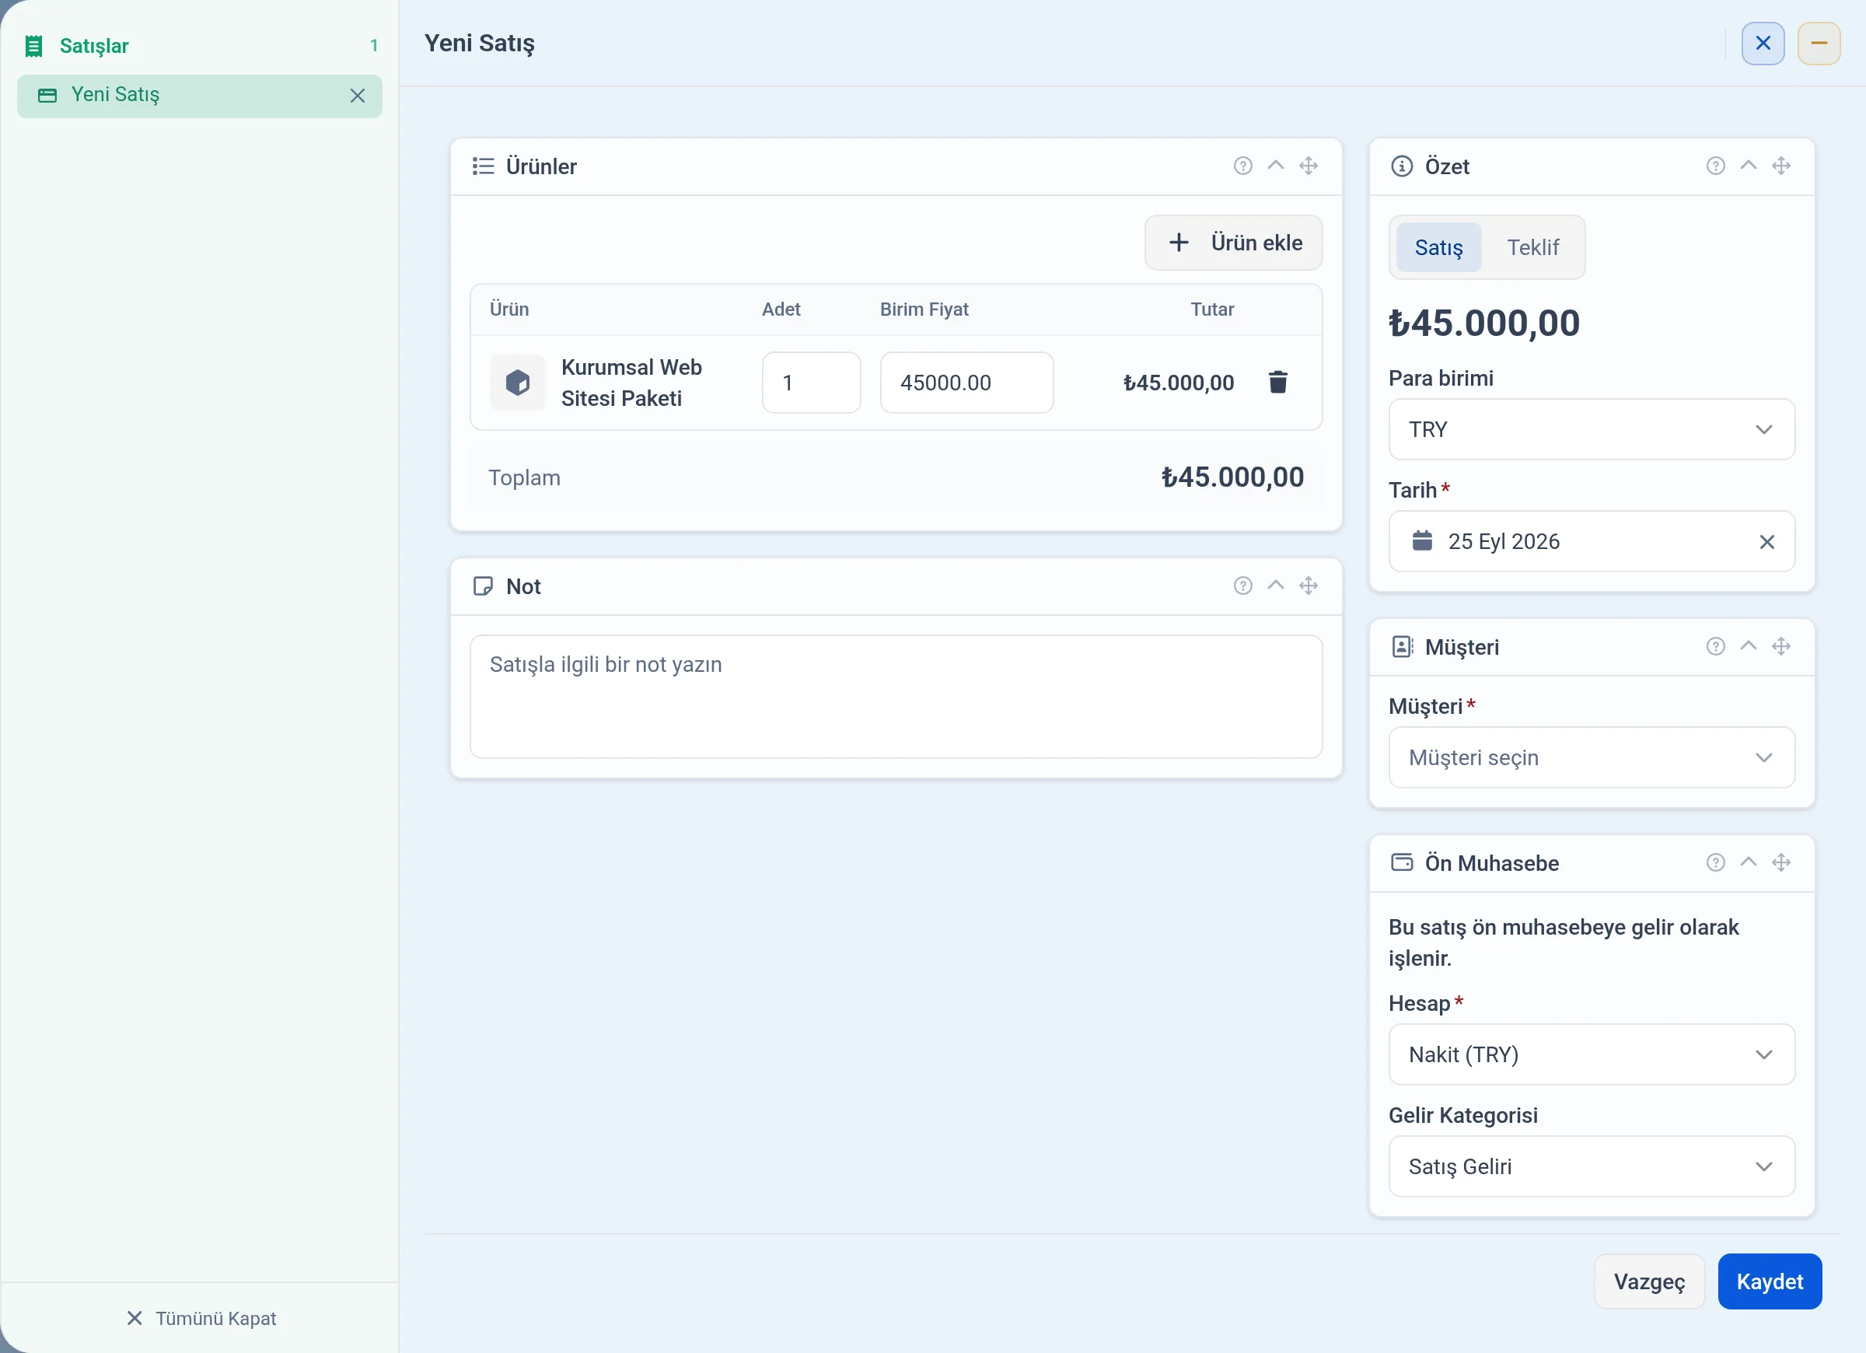The width and height of the screenshot is (1866, 1353).
Task: Open help icon on Müşteri panel
Action: click(x=1714, y=647)
